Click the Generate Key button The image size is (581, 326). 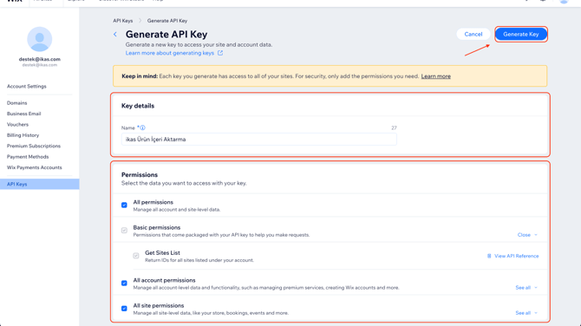click(x=521, y=34)
